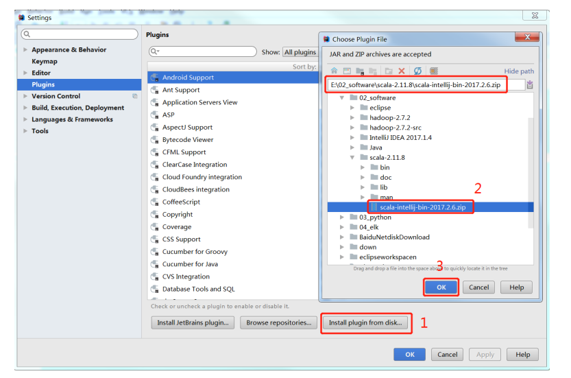
Task: Click Help in the Settings window
Action: point(522,354)
